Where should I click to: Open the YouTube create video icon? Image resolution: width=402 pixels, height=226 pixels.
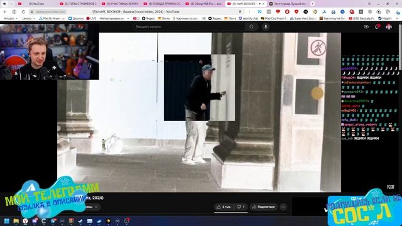coord(366,26)
